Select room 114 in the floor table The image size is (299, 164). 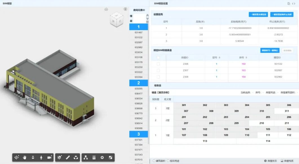[x=268, y=141]
